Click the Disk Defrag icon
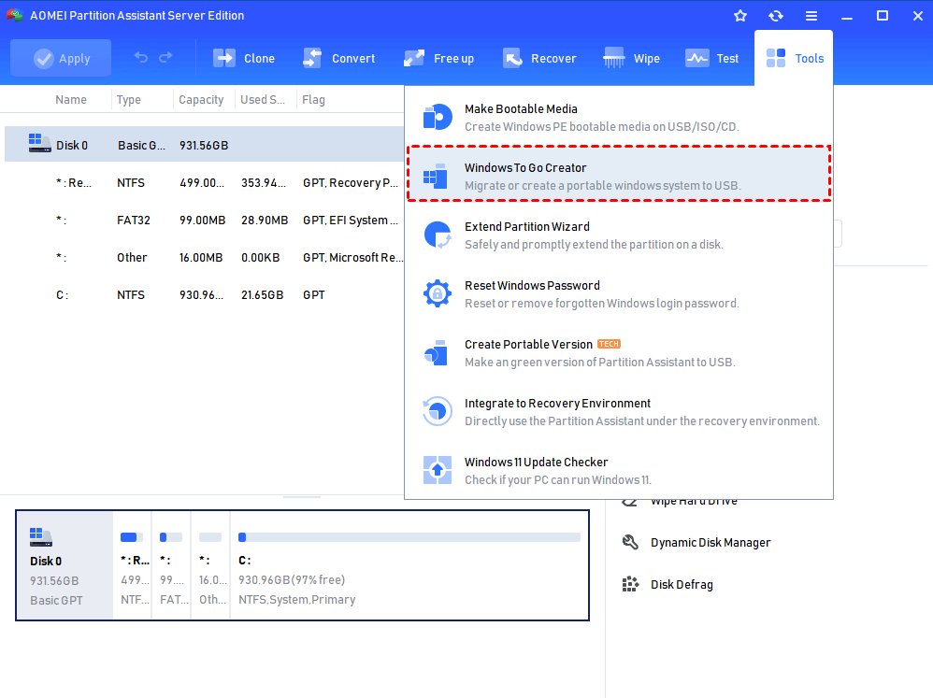 [630, 584]
